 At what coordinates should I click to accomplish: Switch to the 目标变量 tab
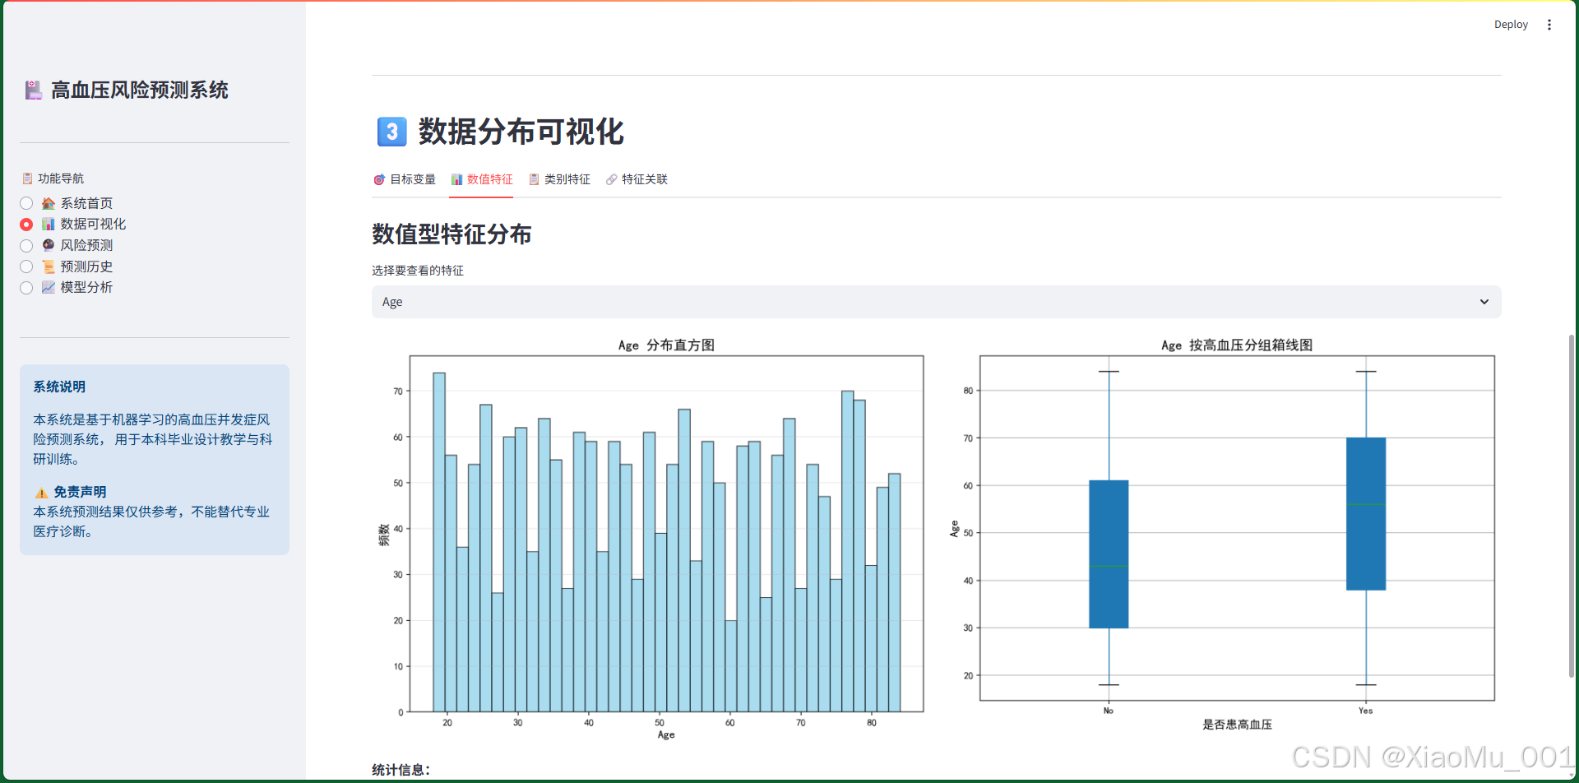coord(405,179)
